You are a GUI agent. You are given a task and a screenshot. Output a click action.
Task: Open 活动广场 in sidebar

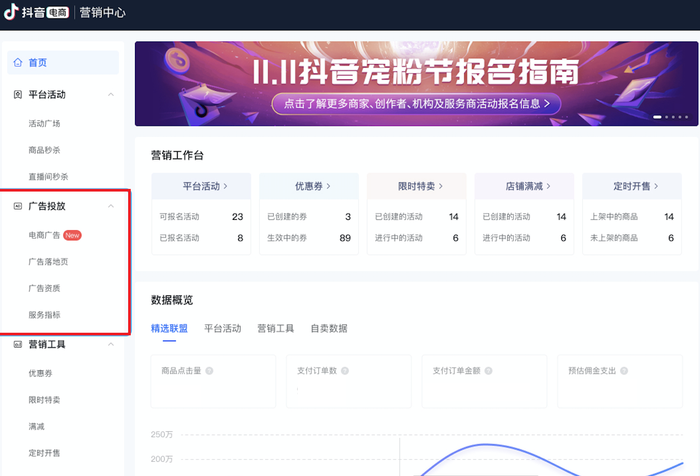(x=45, y=123)
